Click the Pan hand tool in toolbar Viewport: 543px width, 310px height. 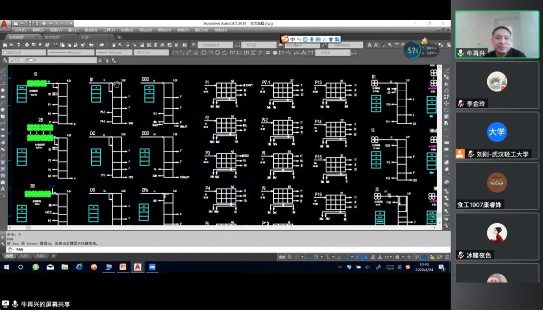point(114,44)
